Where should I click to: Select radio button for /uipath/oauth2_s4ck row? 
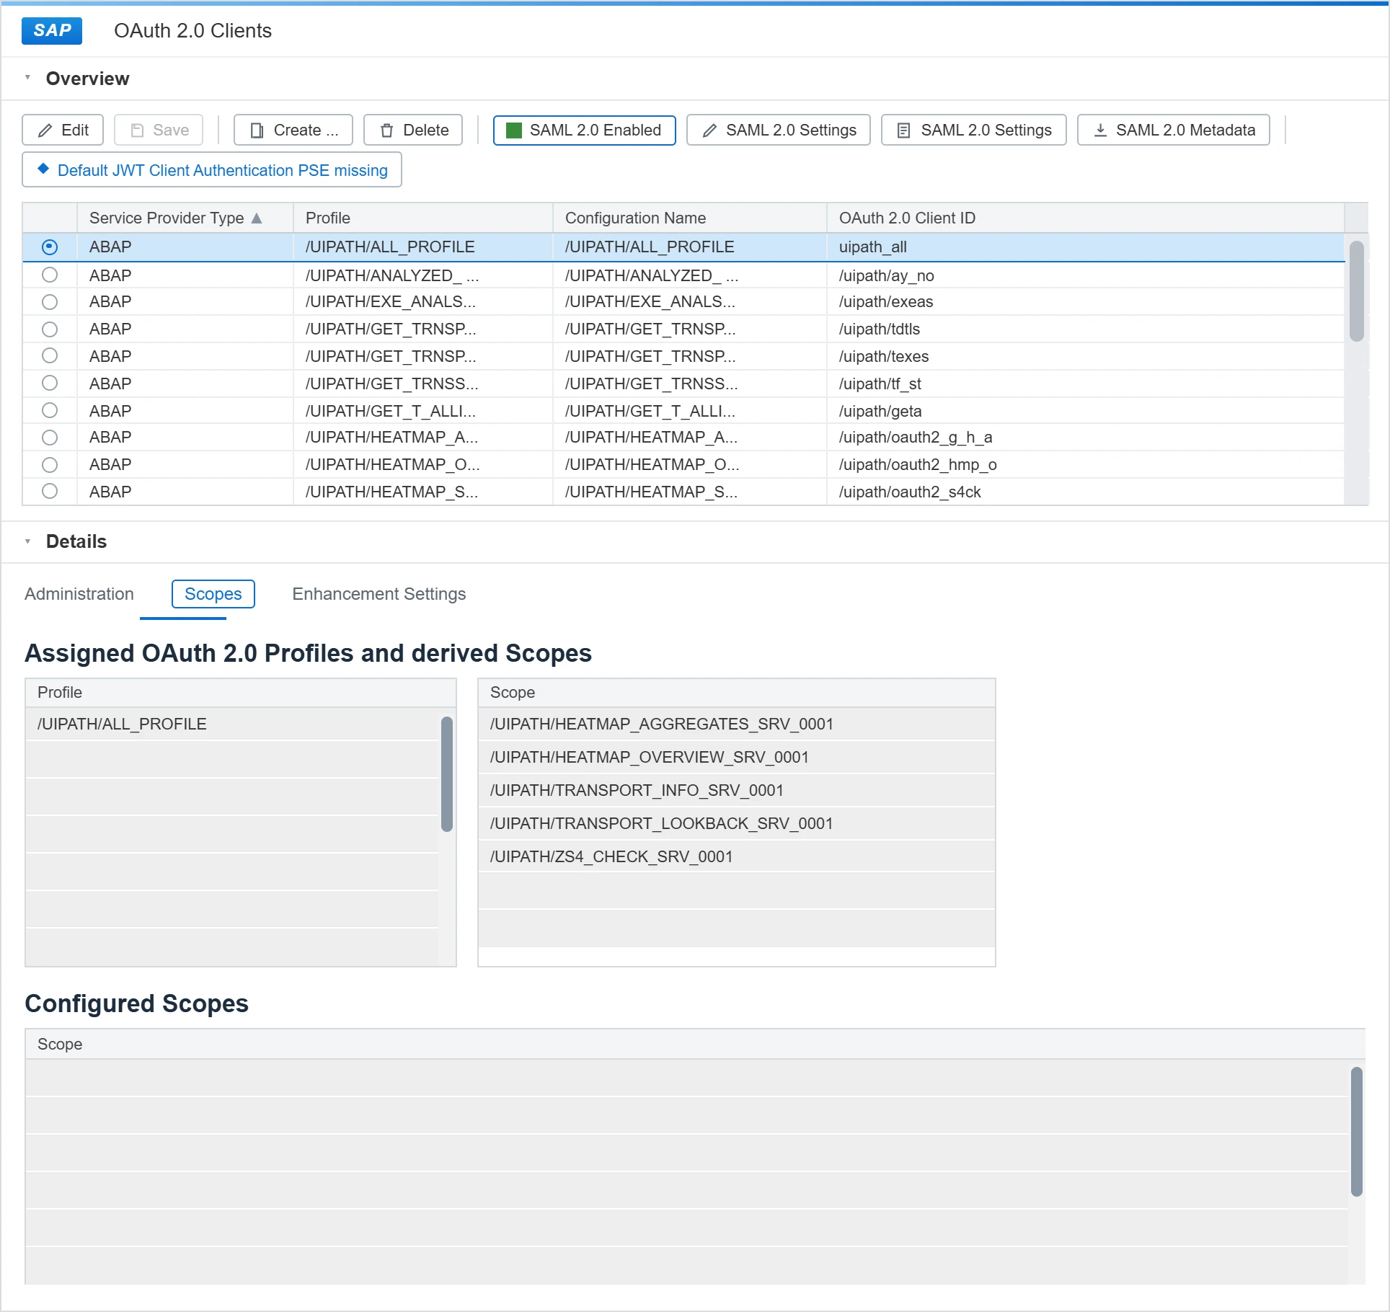pos(50,491)
